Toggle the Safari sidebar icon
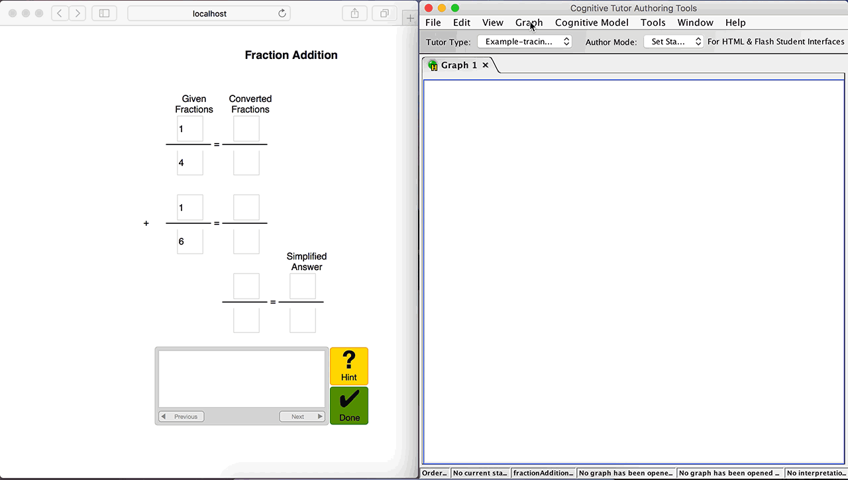The image size is (848, 480). pyautogui.click(x=104, y=13)
